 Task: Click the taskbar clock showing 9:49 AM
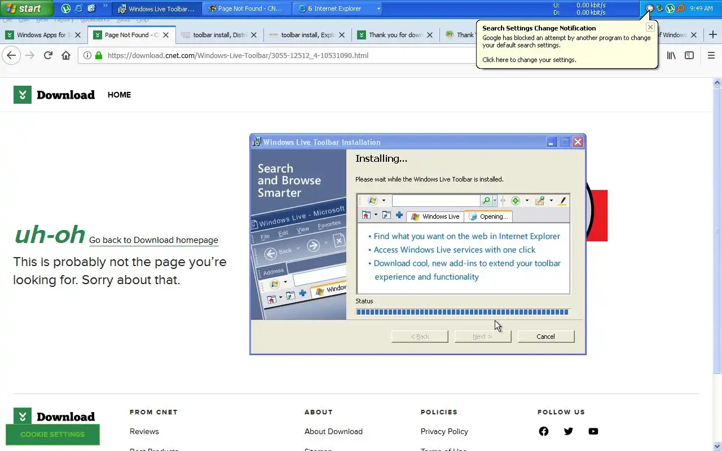pos(701,8)
